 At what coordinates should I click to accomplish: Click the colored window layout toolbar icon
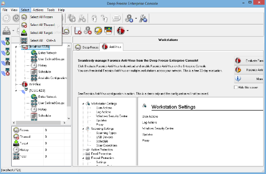pos(108,31)
